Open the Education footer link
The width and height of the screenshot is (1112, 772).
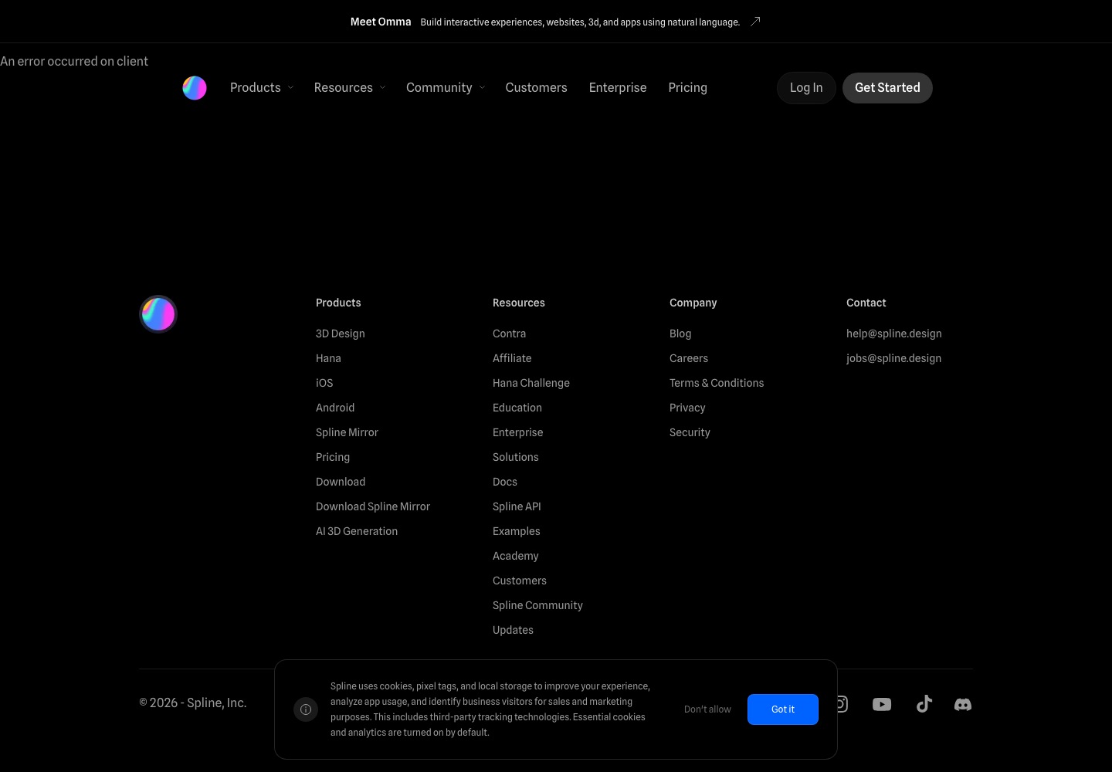pos(517,408)
